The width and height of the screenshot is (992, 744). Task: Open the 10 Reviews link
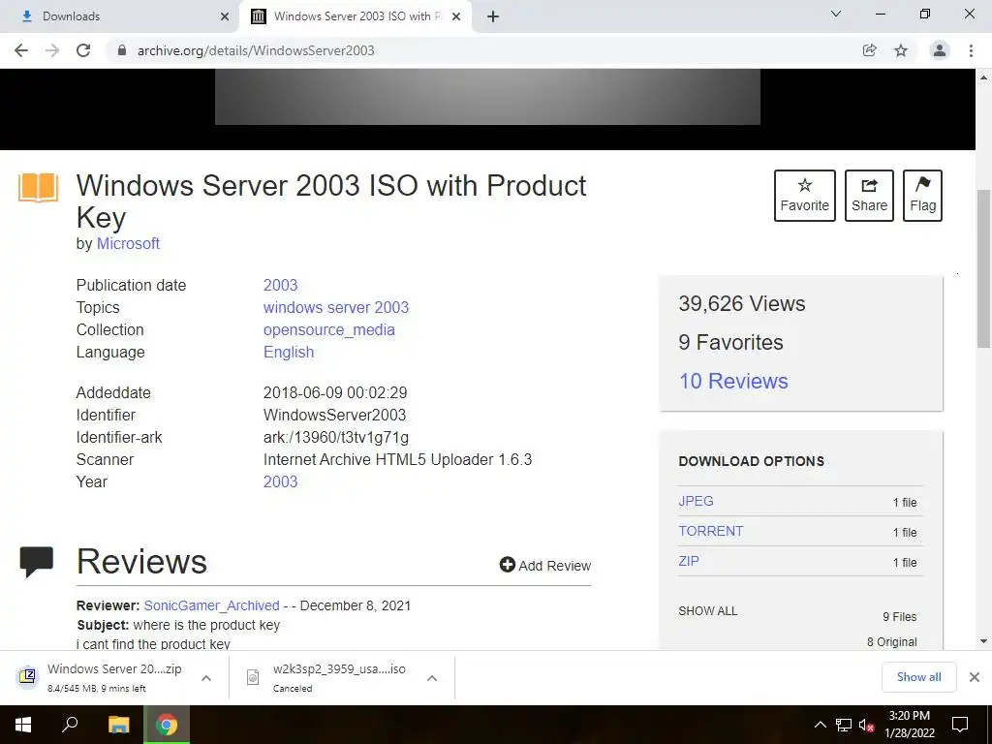click(x=733, y=381)
